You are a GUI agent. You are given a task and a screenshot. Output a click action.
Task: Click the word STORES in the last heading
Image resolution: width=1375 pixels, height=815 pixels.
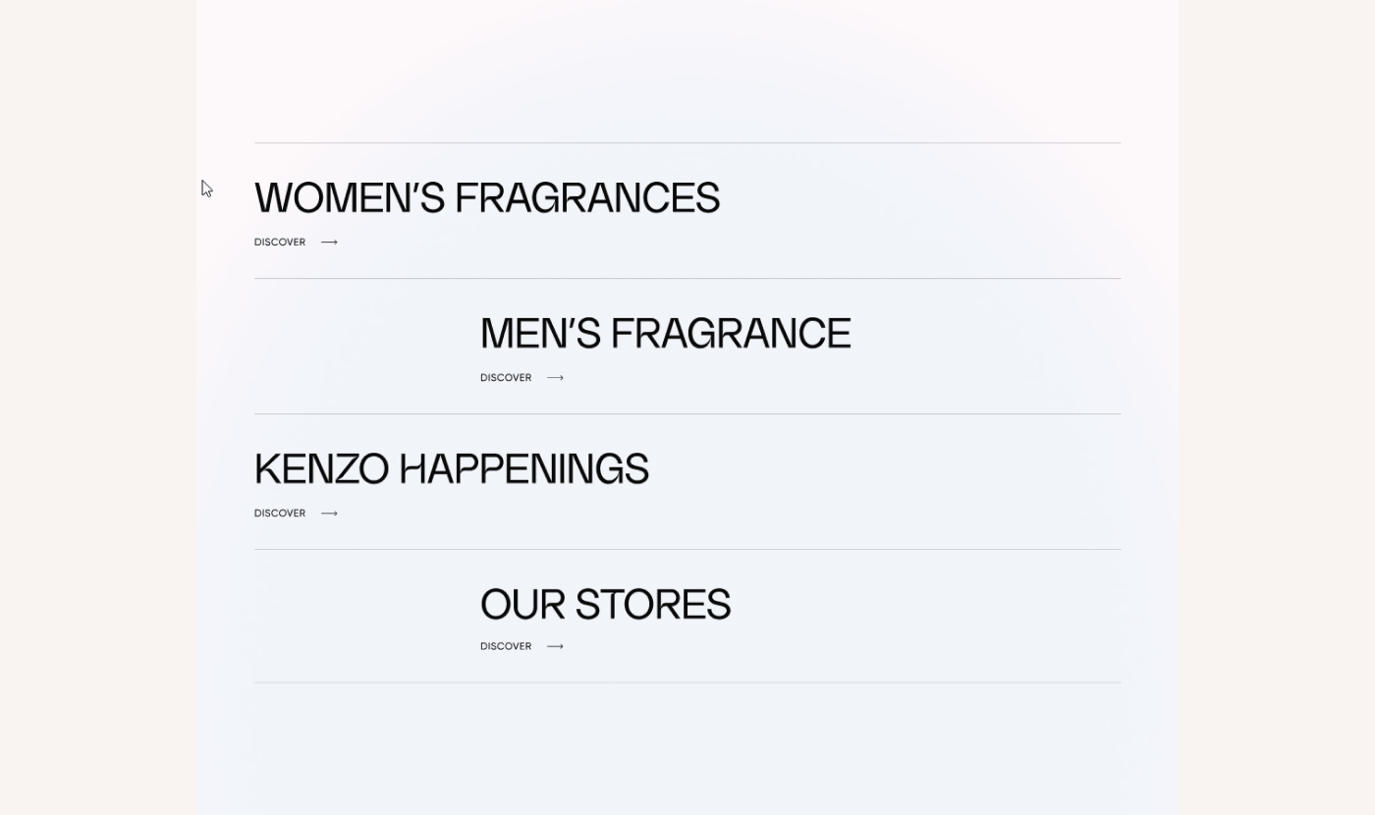coord(653,605)
